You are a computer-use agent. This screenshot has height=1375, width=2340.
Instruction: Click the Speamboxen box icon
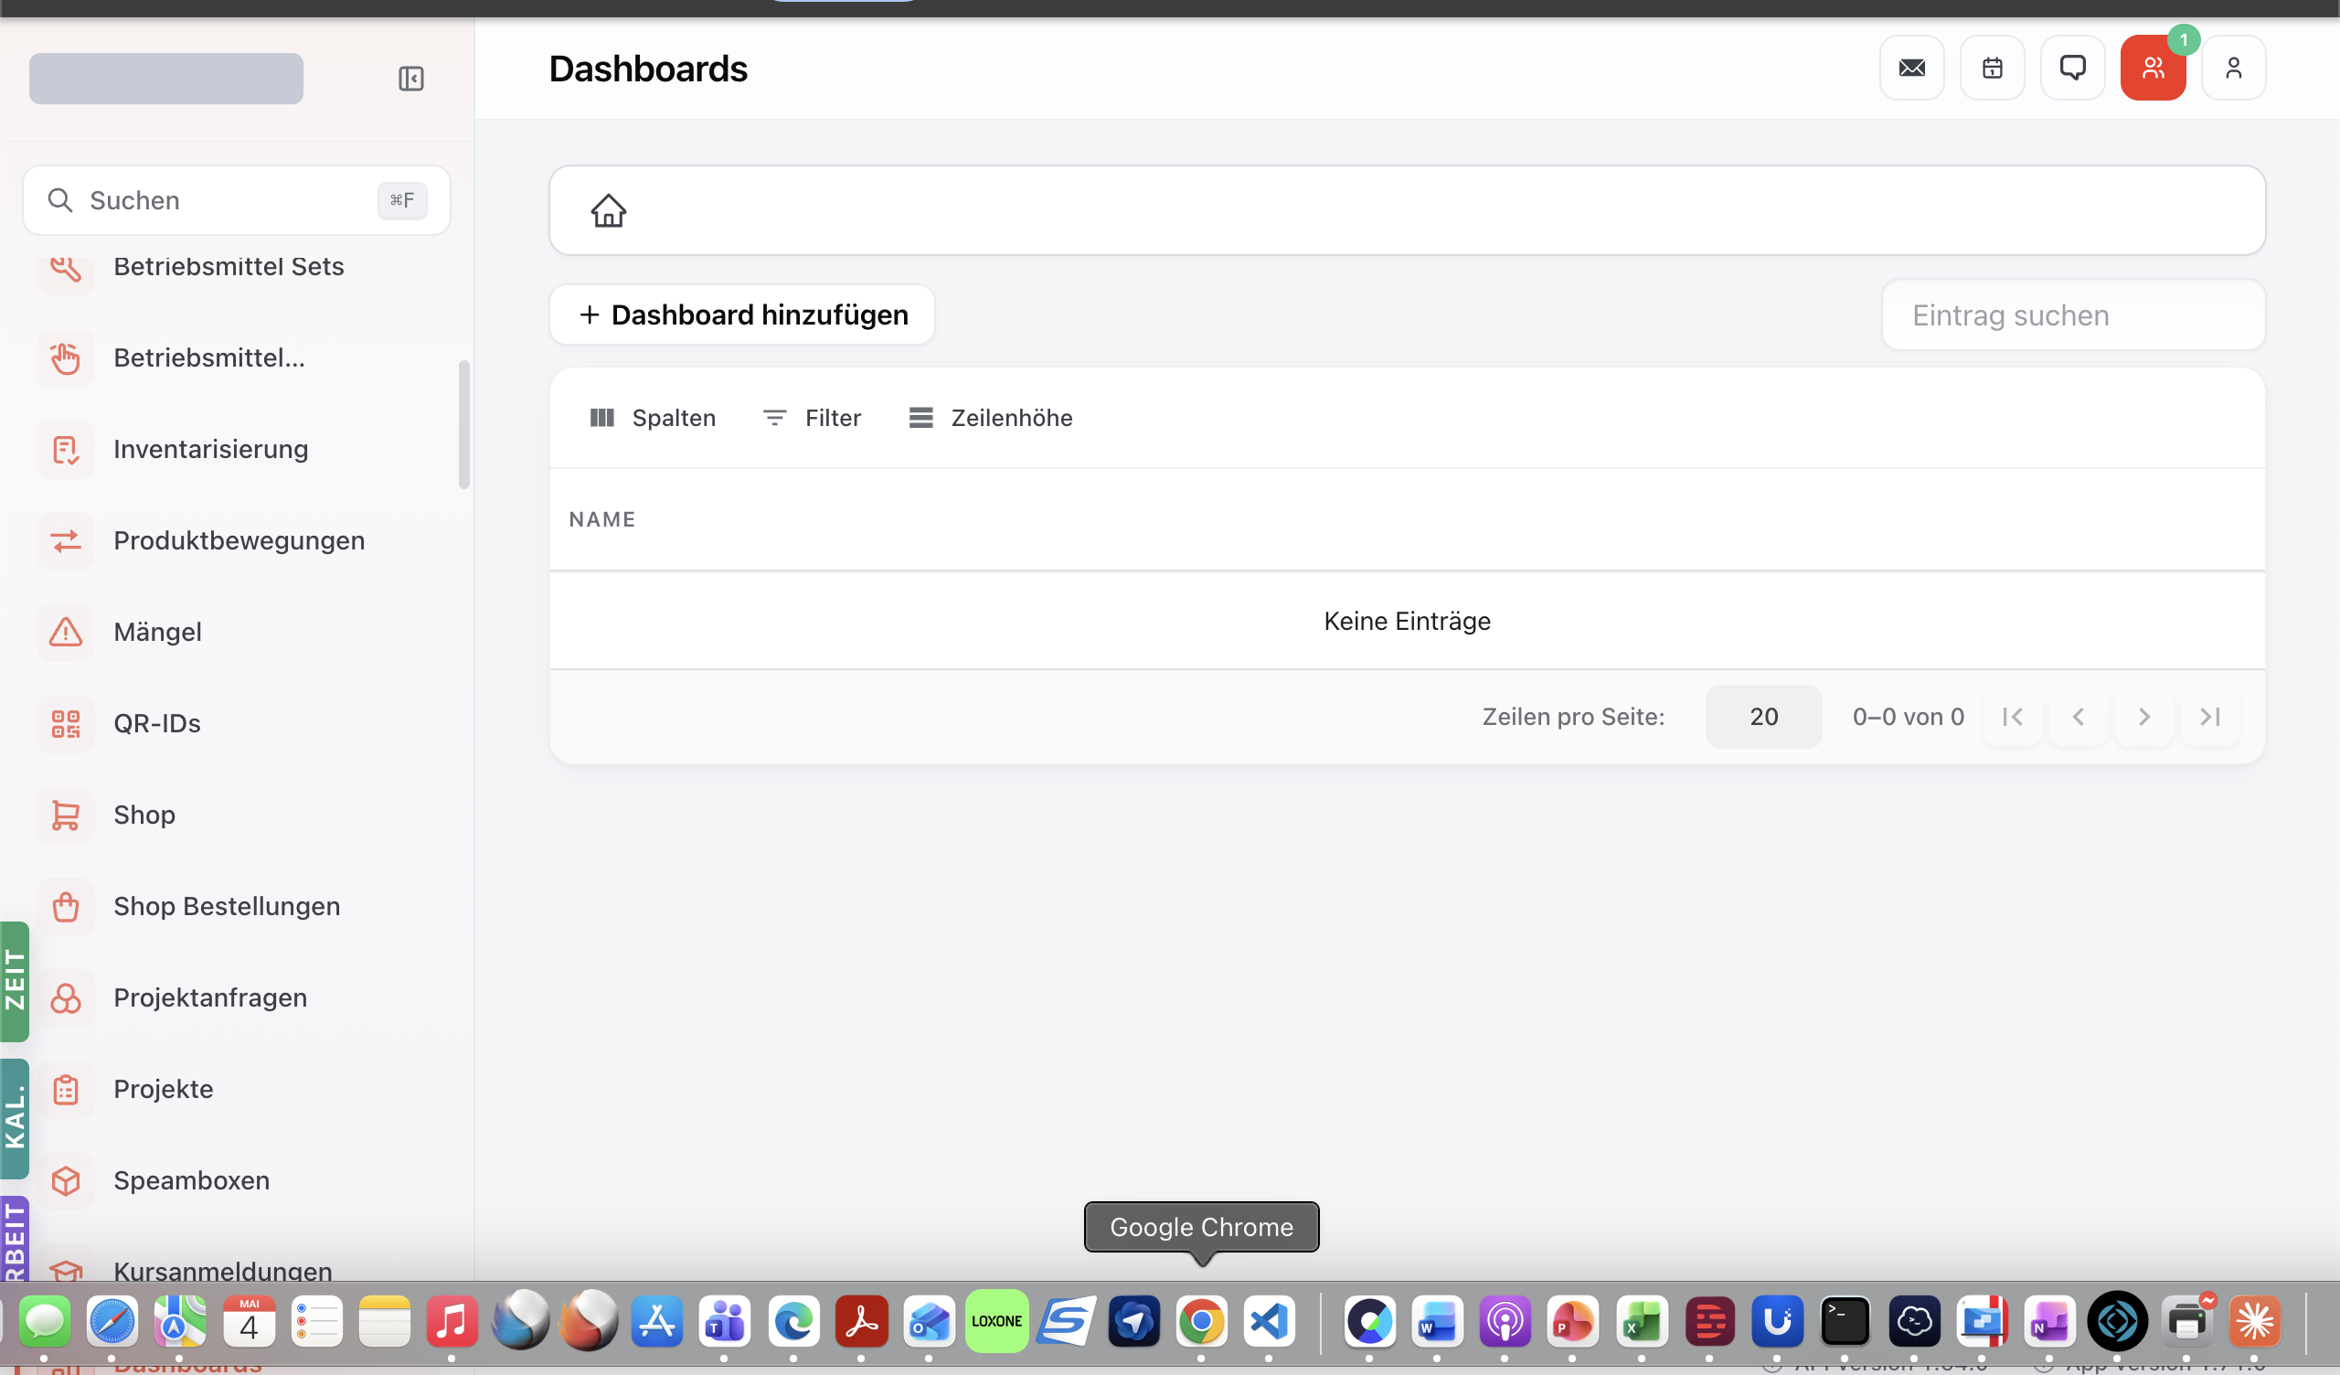coord(65,1181)
